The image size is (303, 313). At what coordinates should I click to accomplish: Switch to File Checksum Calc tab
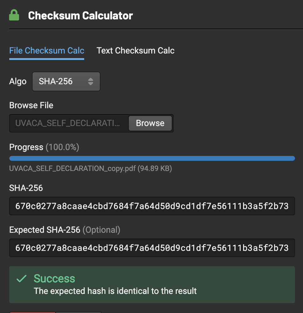(x=47, y=51)
